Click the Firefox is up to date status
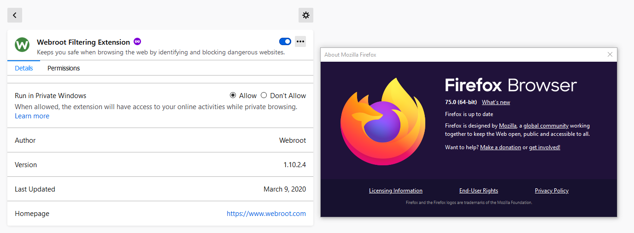Image resolution: width=634 pixels, height=233 pixels. pyautogui.click(x=469, y=114)
